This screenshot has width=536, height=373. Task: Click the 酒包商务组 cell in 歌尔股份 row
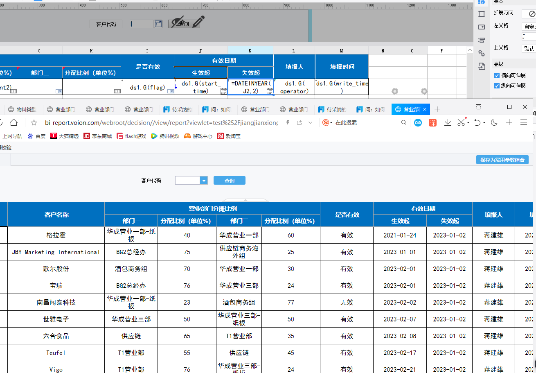(131, 269)
